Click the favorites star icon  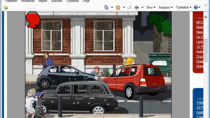tap(6, 8)
